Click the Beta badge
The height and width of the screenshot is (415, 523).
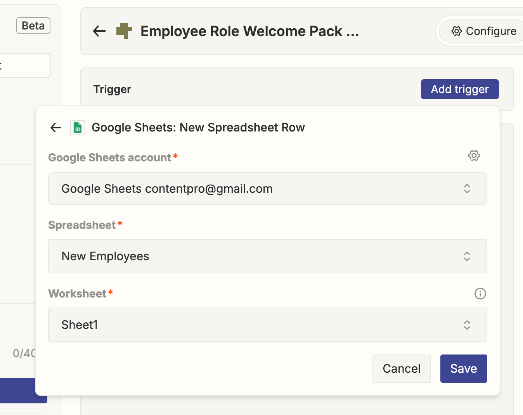(33, 26)
